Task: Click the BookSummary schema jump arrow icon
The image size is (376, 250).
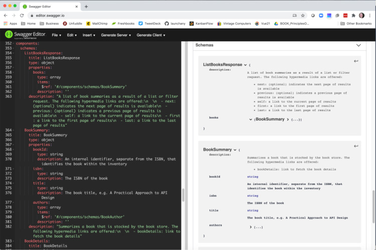Action: [x=355, y=146]
